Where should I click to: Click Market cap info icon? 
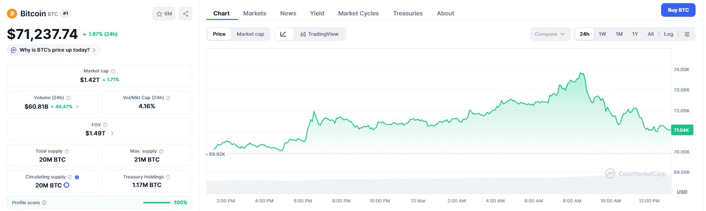(113, 71)
